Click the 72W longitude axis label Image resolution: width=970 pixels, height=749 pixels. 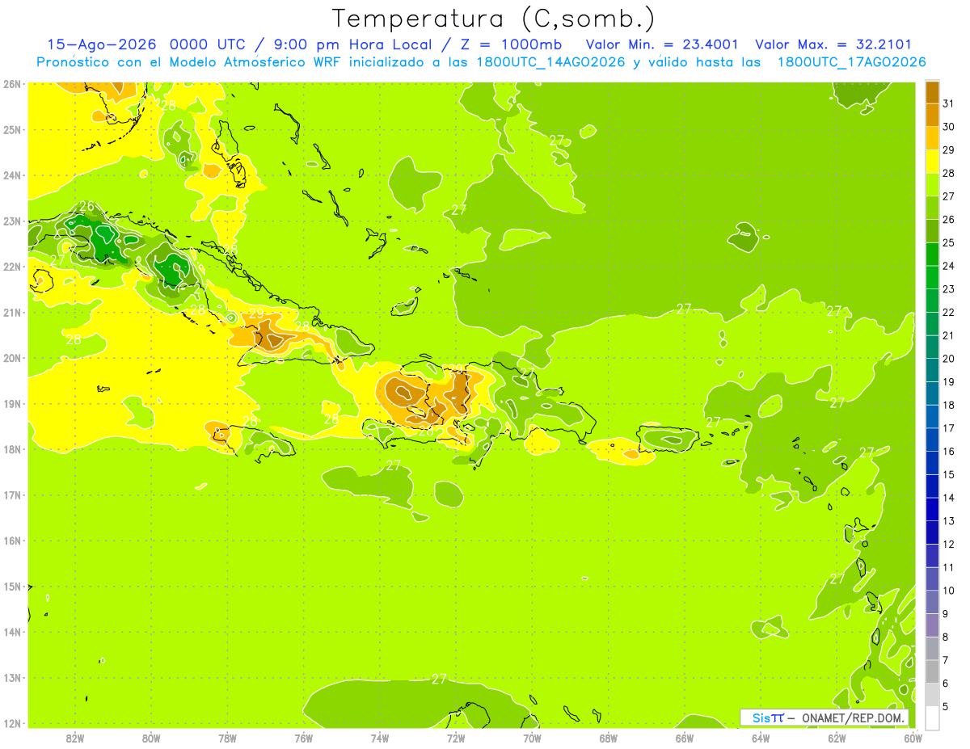(x=456, y=738)
